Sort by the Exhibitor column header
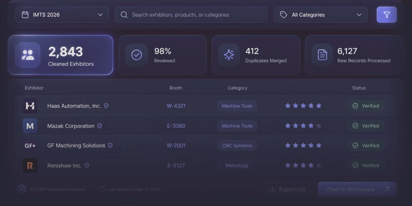Image resolution: width=412 pixels, height=206 pixels. tap(34, 88)
